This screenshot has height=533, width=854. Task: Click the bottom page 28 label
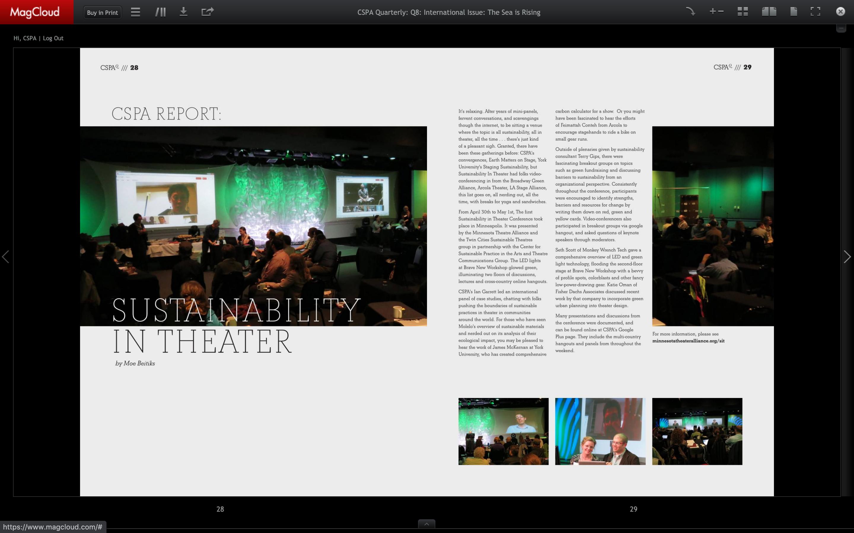tap(220, 509)
